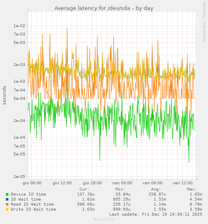
Task: Click the Device IO max value 1.65m
Action: coord(196,194)
